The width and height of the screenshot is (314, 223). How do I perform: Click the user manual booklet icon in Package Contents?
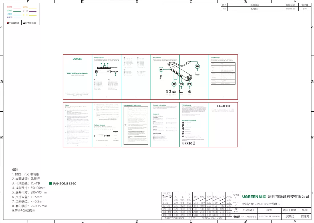116,135
